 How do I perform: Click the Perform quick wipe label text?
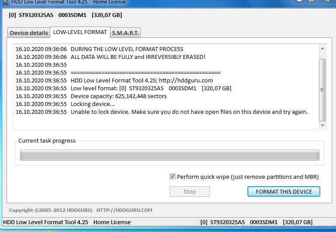(248, 177)
